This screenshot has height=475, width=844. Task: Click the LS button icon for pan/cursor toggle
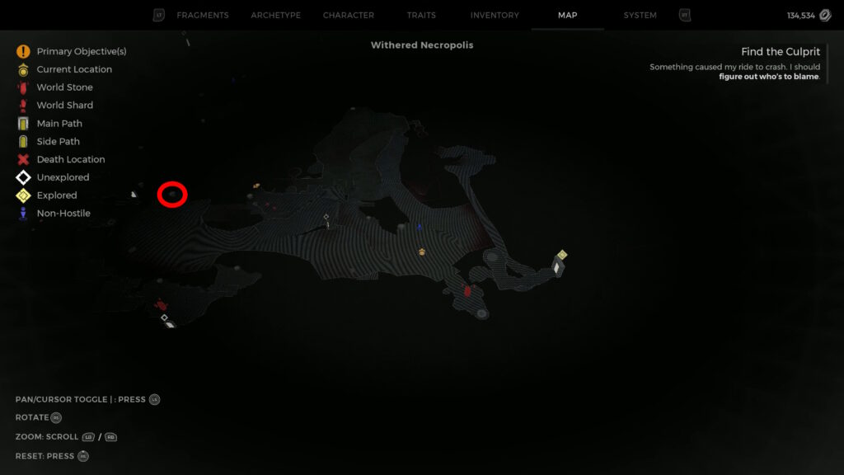pos(154,400)
